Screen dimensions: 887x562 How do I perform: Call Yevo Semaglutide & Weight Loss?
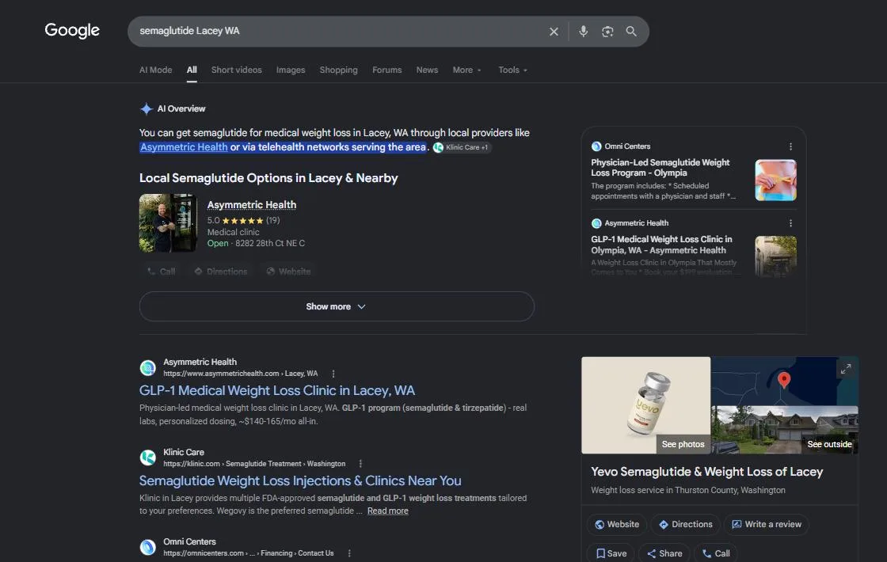[x=716, y=553]
